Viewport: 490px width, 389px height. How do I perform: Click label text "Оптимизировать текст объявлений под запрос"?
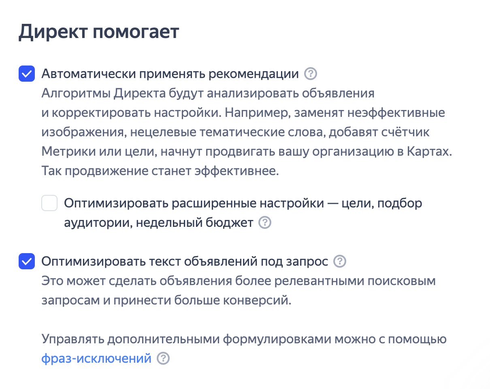tap(185, 262)
